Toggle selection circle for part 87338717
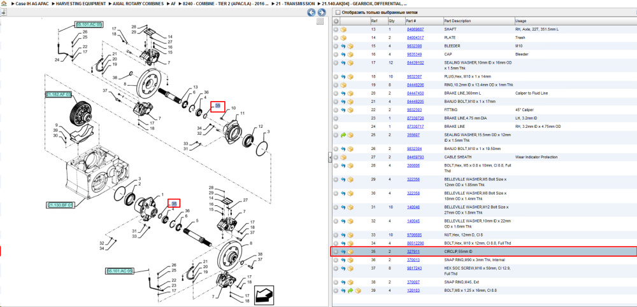637x307 pixels. click(x=336, y=126)
